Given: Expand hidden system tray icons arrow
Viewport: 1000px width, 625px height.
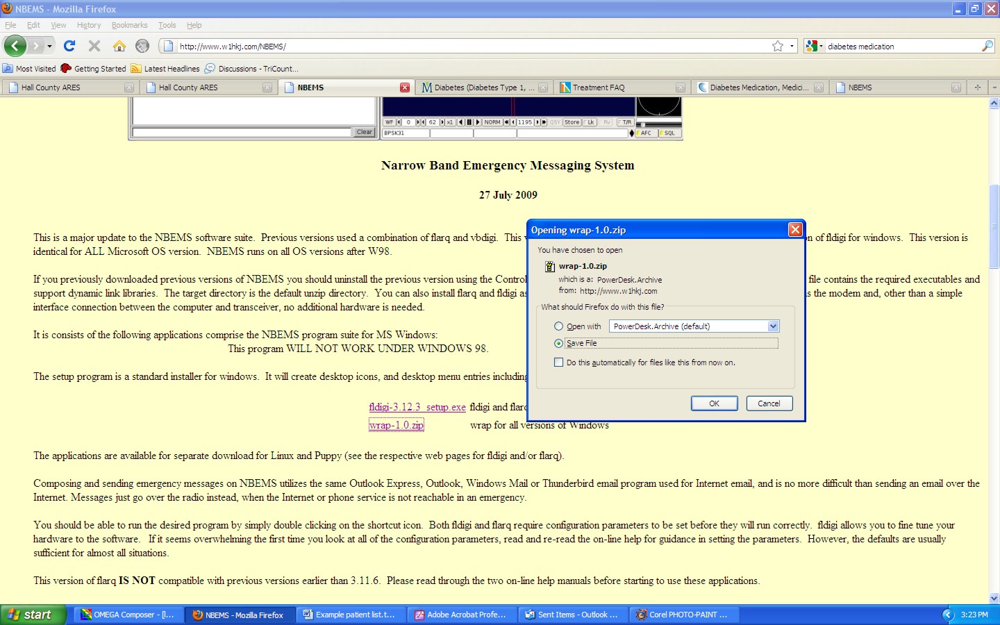Looking at the screenshot, I should [x=947, y=615].
